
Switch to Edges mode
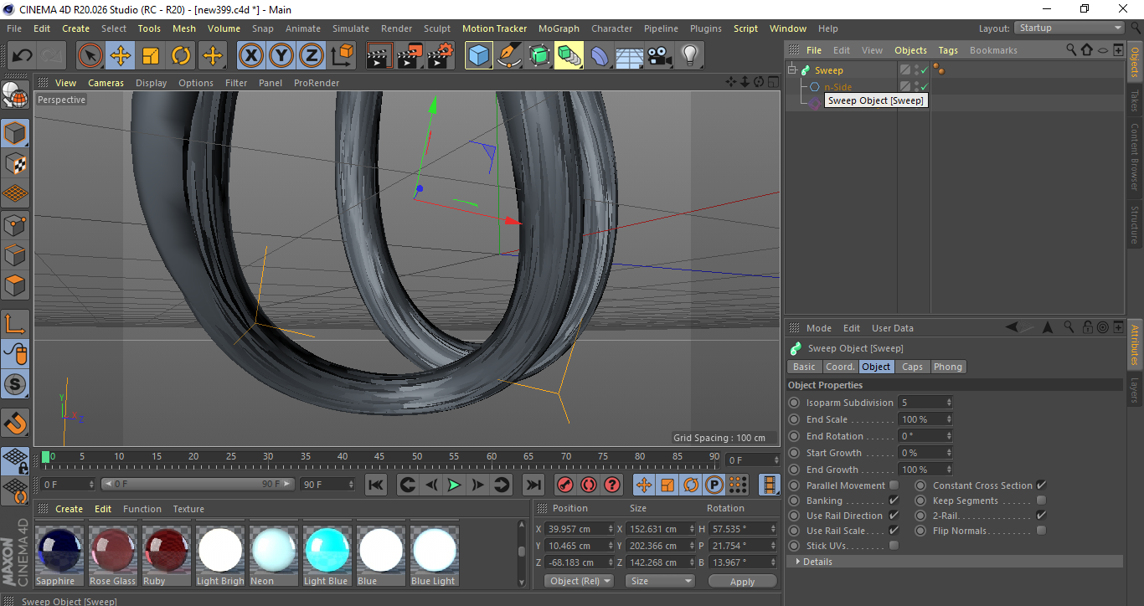[15, 254]
